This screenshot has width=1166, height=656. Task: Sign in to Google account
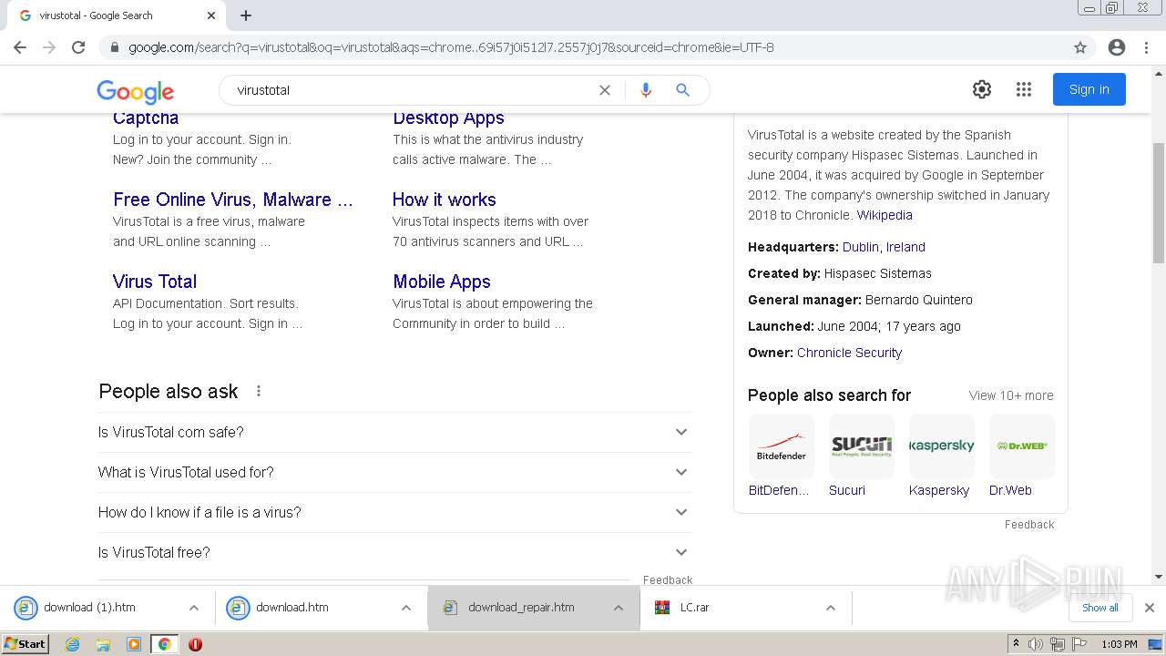coord(1089,89)
